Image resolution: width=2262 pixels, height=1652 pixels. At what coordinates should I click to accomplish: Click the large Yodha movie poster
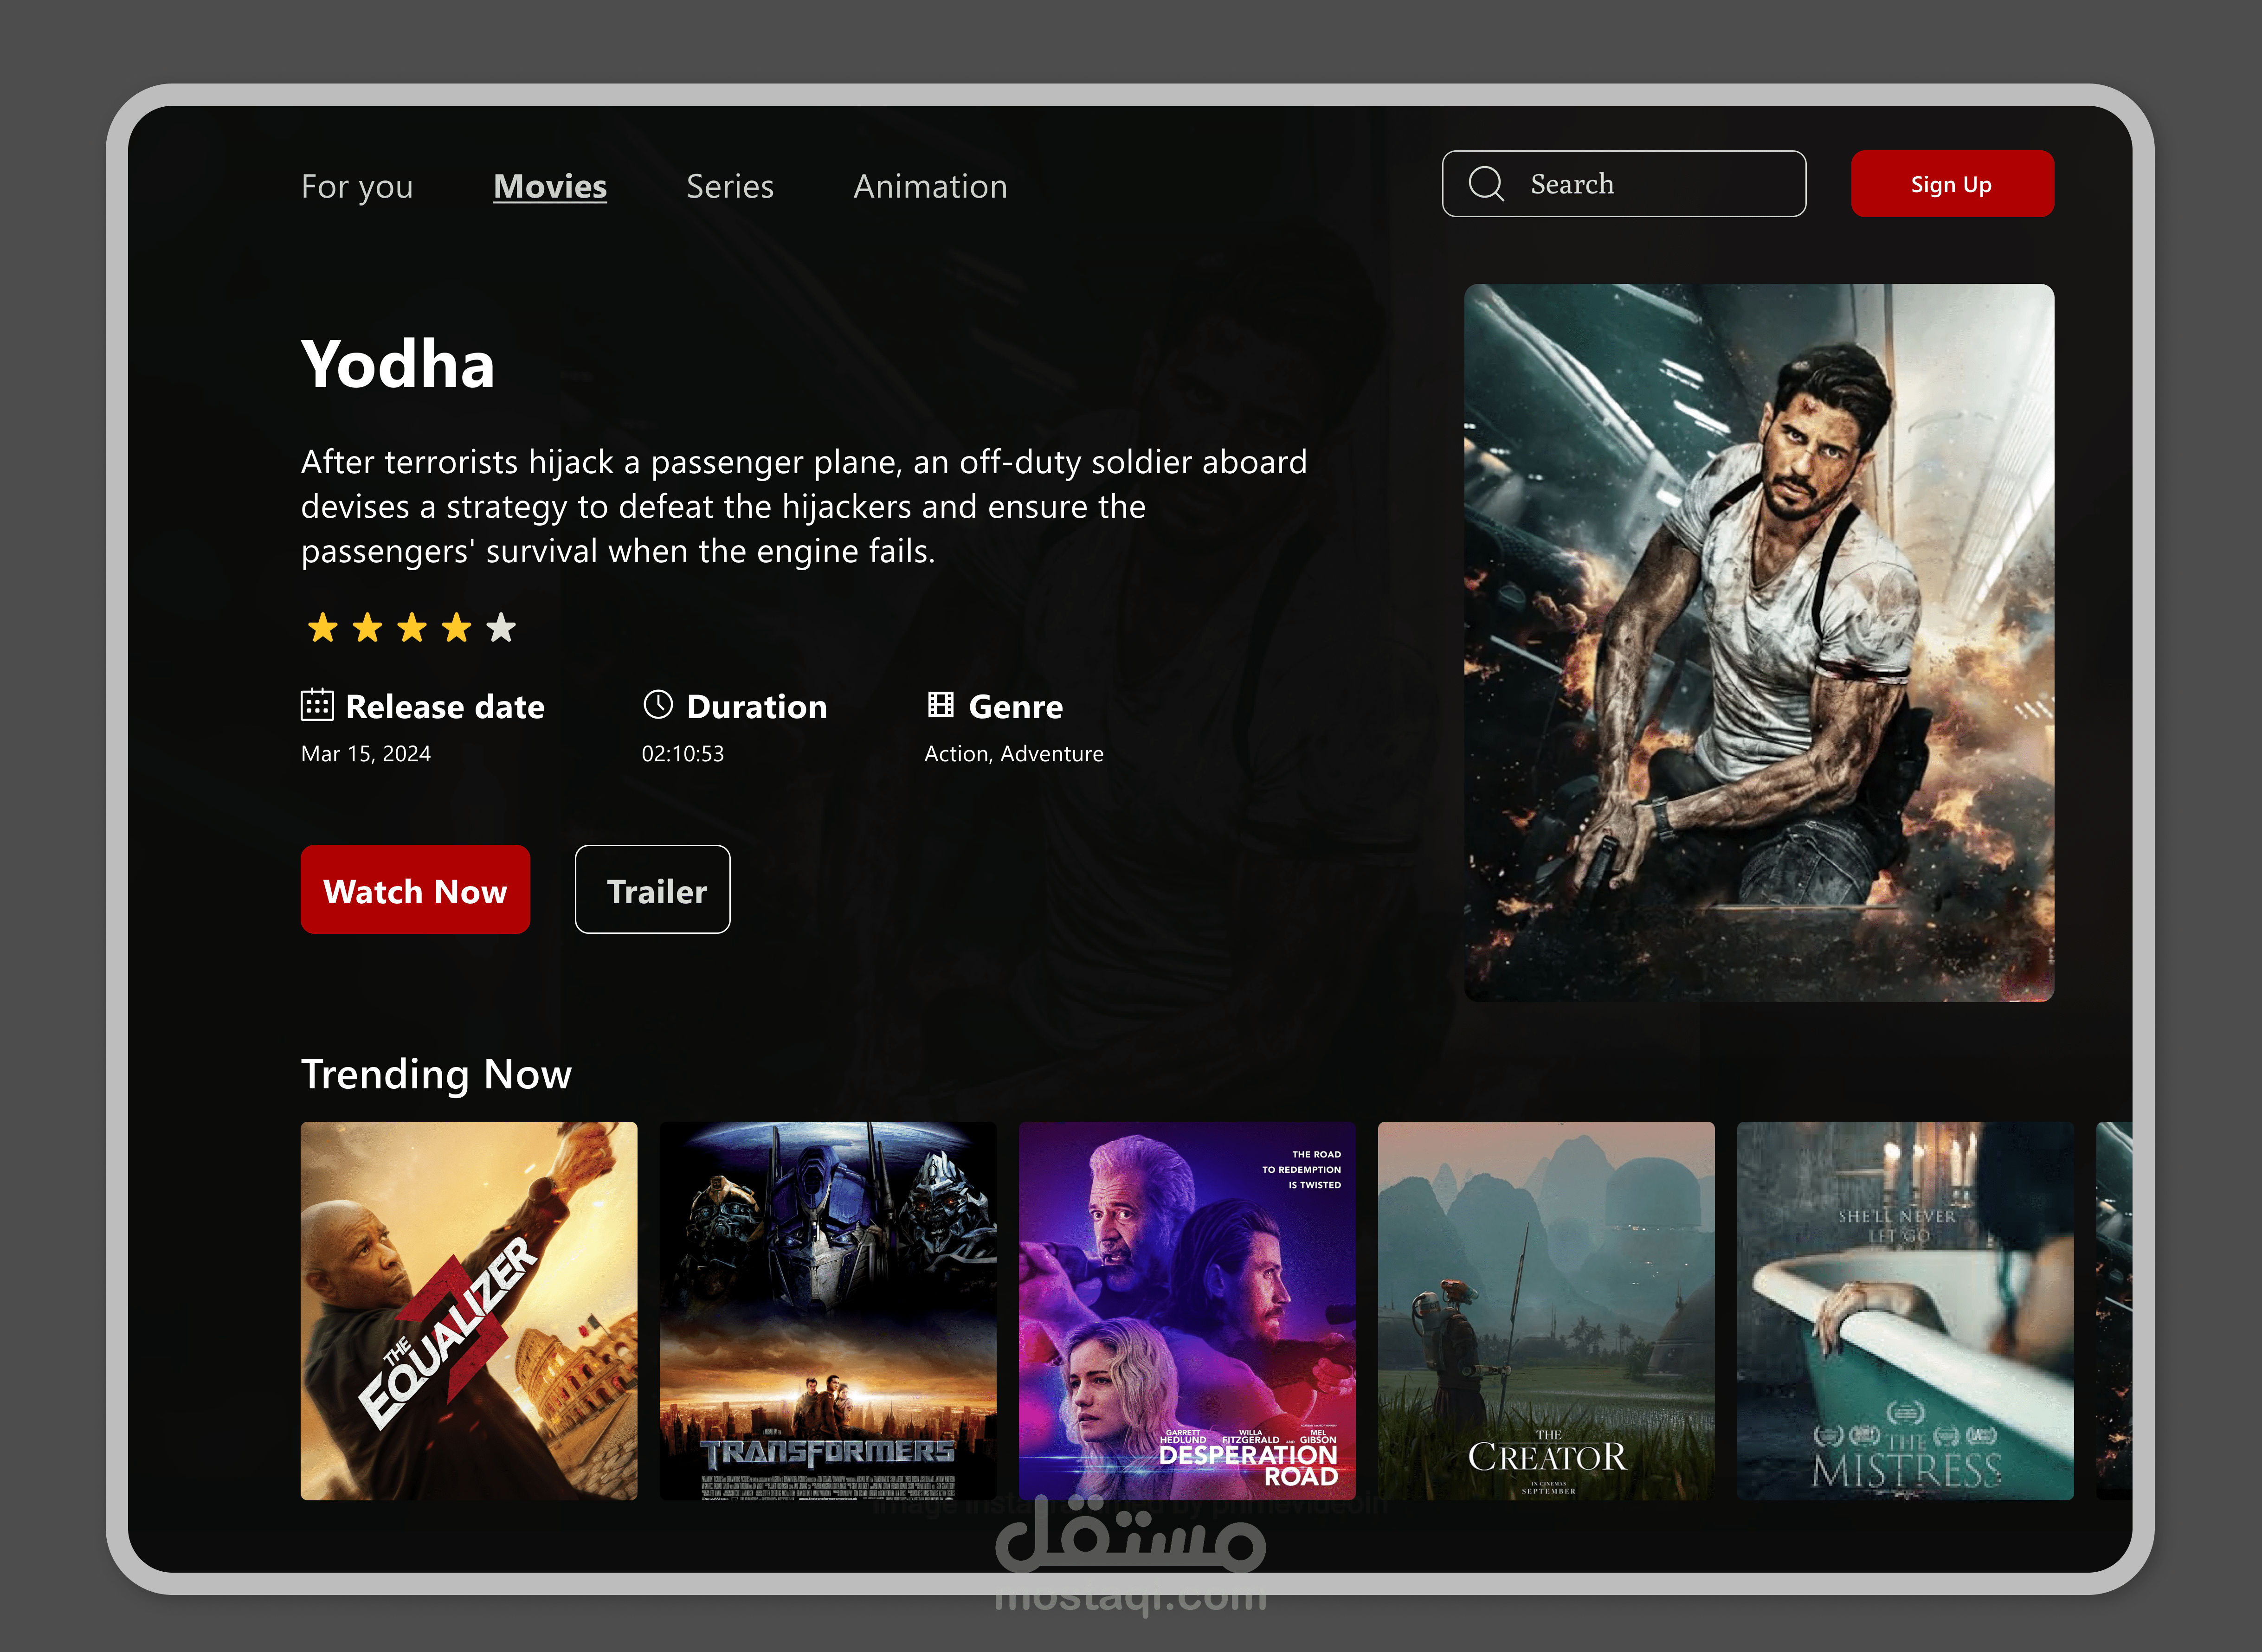pos(1759,643)
